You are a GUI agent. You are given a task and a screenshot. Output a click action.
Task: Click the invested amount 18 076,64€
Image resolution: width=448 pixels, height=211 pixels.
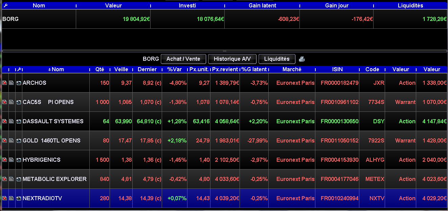tap(210, 19)
